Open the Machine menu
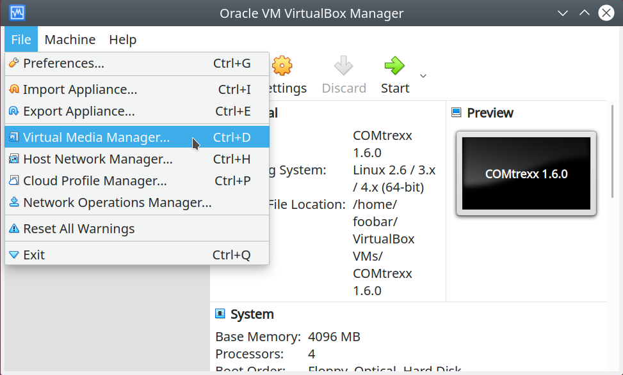The image size is (623, 375). coord(70,40)
